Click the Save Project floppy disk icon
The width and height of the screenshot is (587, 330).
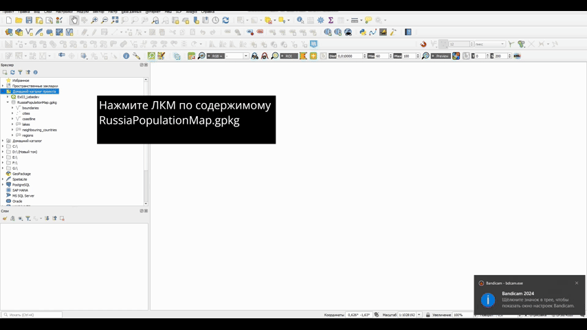29,21
